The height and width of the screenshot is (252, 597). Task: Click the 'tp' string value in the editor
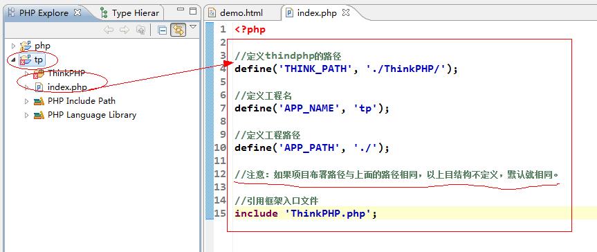click(365, 108)
